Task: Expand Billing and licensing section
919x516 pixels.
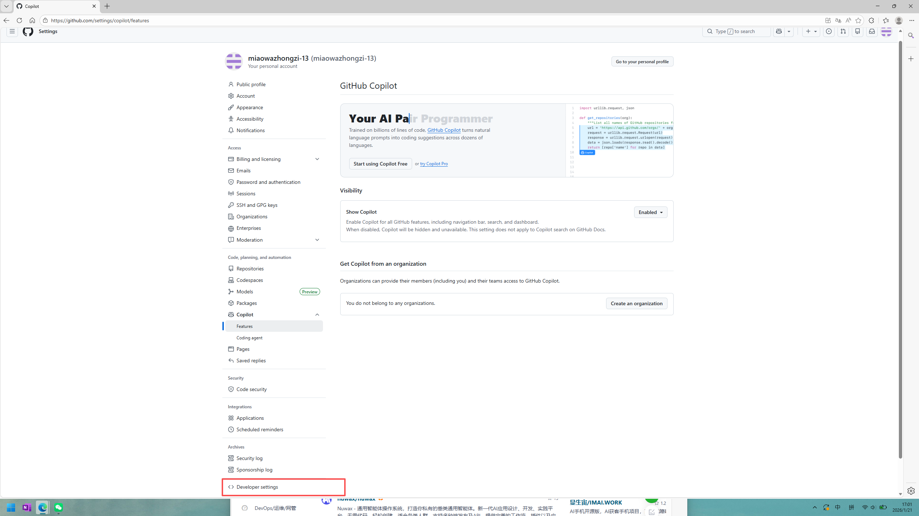Action: click(317, 159)
